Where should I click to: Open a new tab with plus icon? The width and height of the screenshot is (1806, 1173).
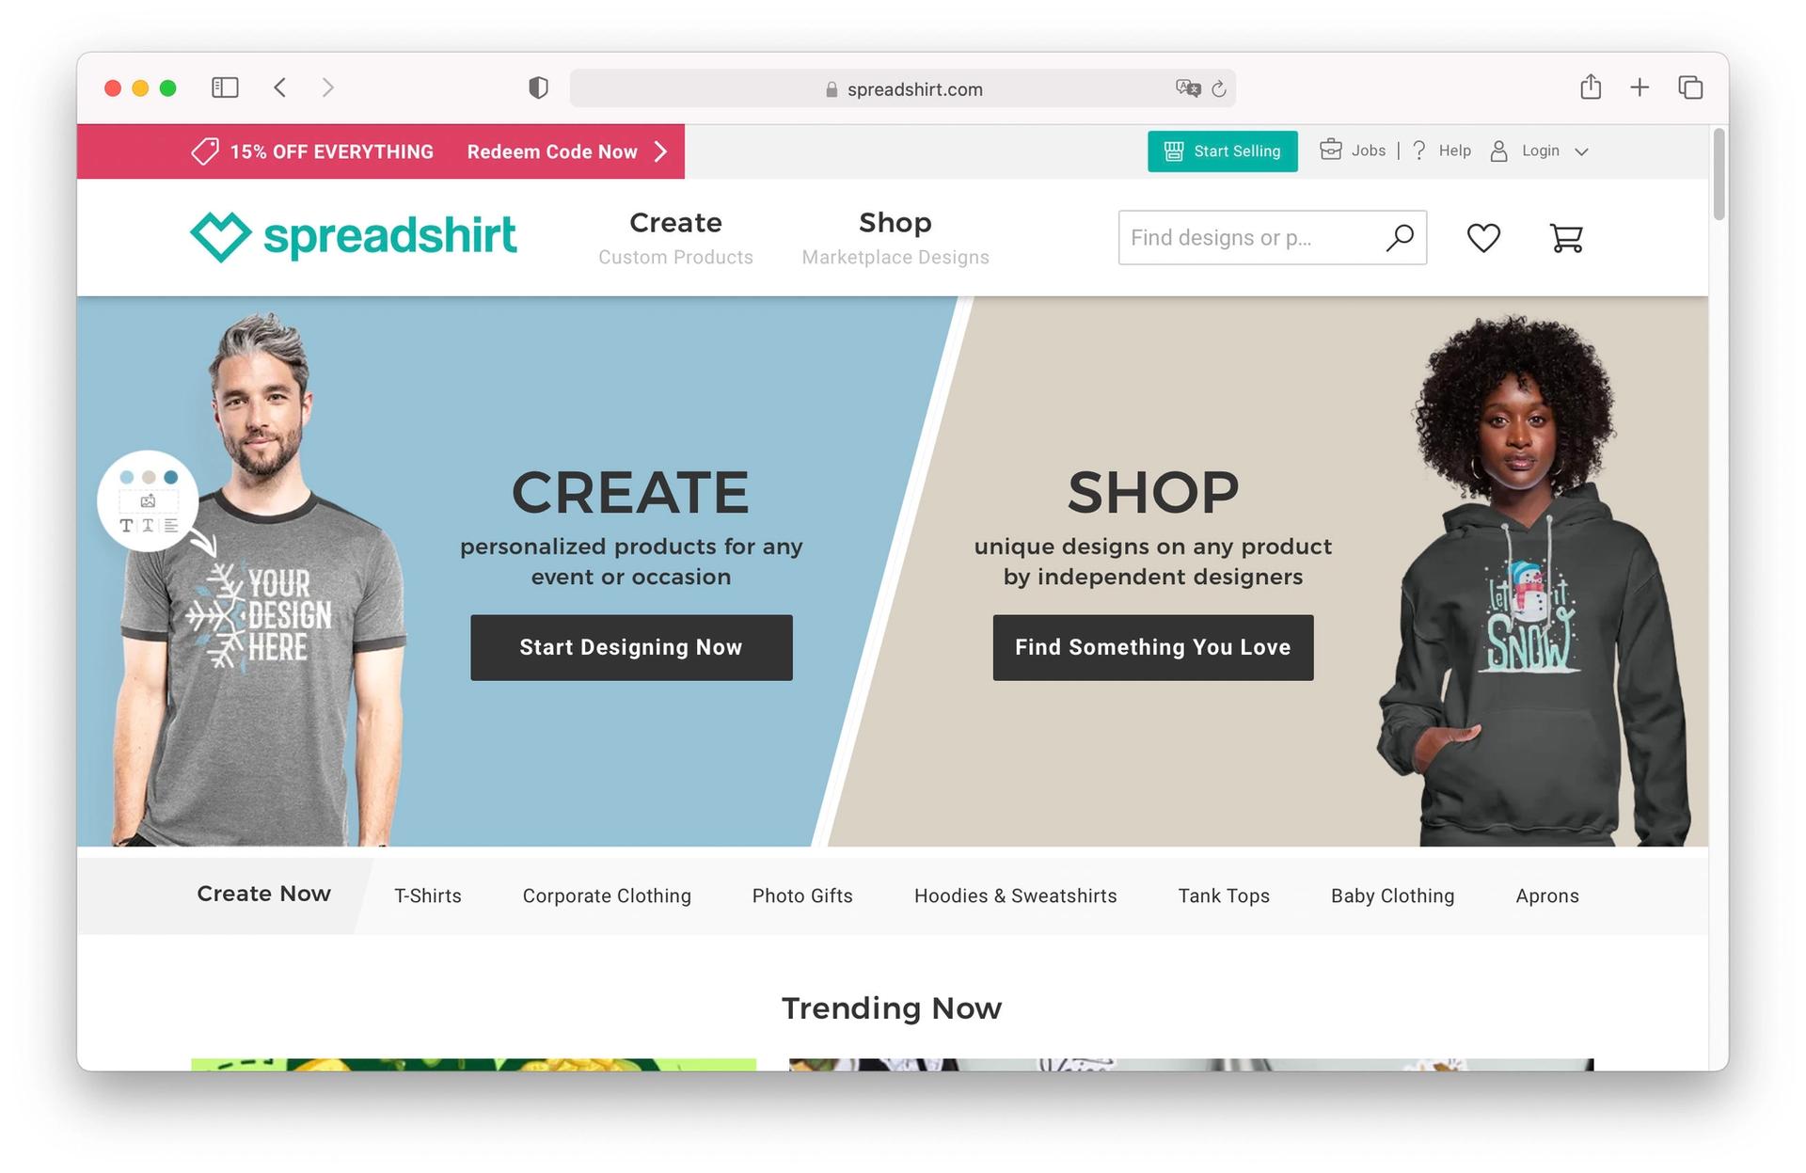tap(1640, 87)
